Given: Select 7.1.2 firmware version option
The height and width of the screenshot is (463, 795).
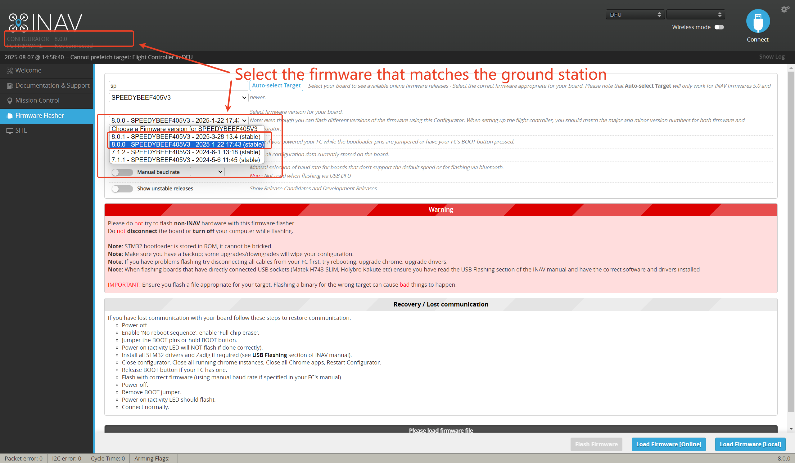Looking at the screenshot, I should (186, 152).
